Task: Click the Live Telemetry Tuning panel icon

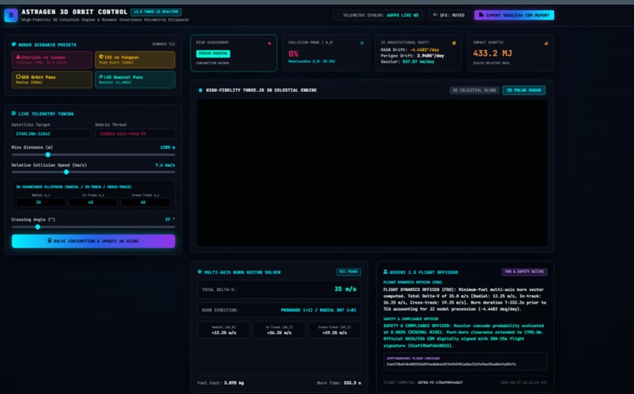Action: click(x=13, y=113)
